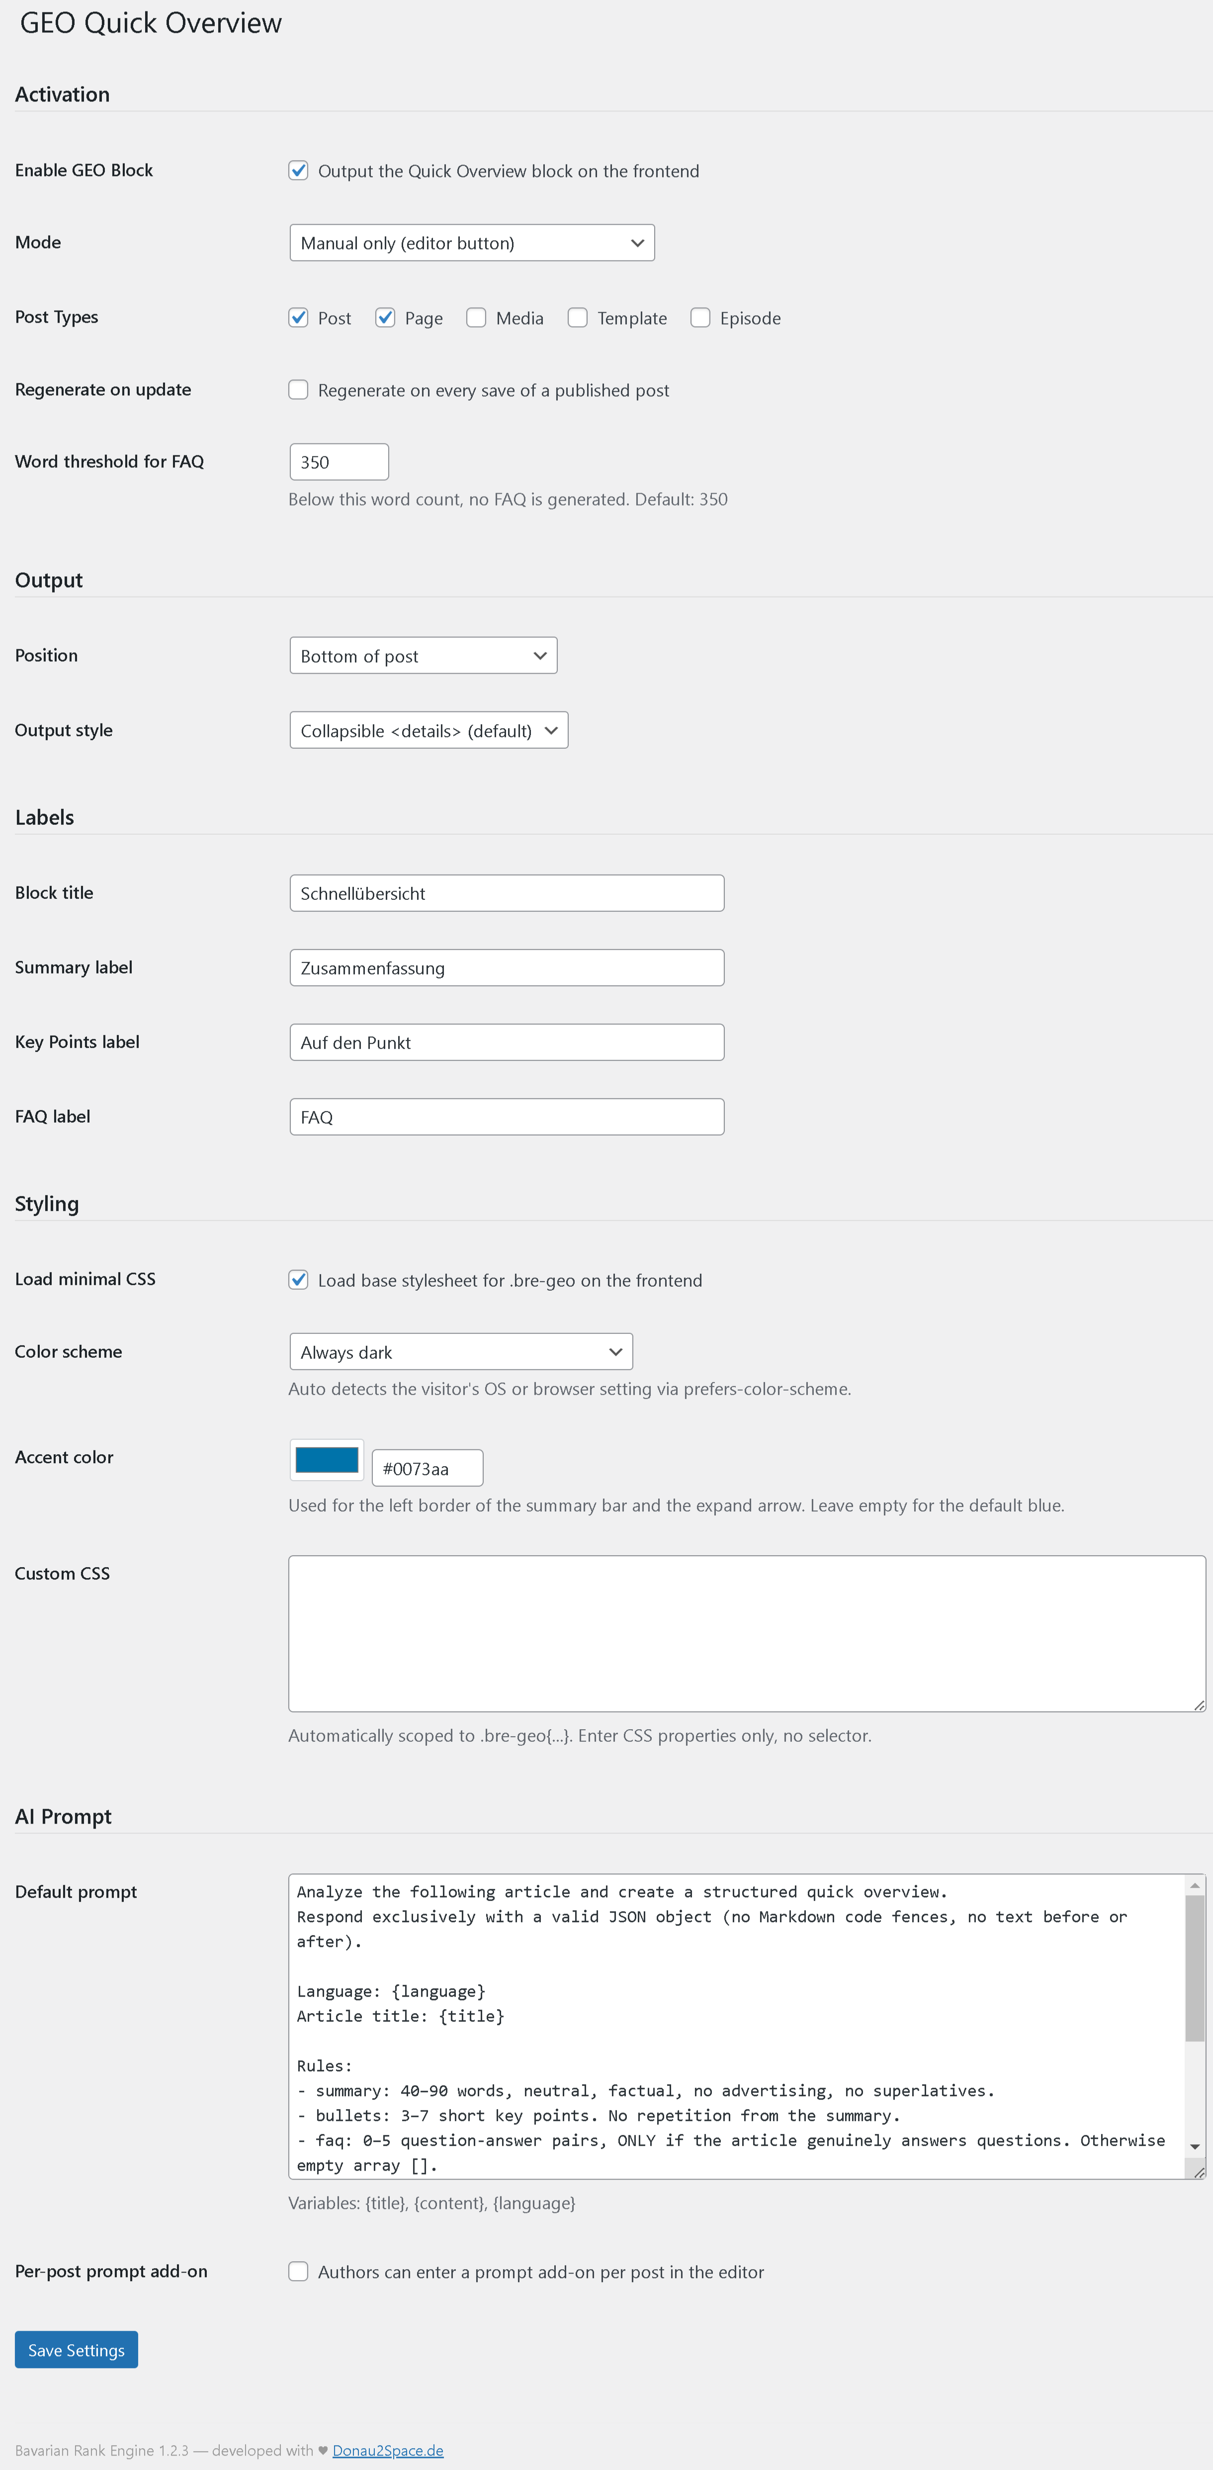1213x2470 pixels.
Task: Open the Color scheme dropdown
Action: 460,1351
